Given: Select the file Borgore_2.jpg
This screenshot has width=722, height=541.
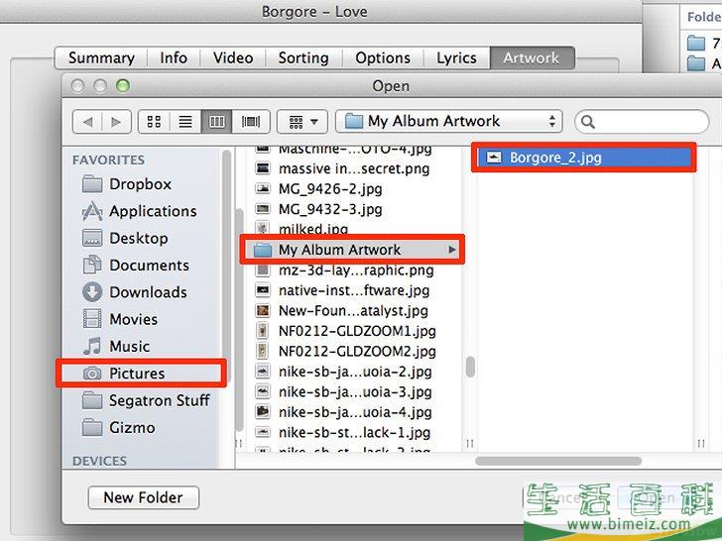Looking at the screenshot, I should (584, 158).
